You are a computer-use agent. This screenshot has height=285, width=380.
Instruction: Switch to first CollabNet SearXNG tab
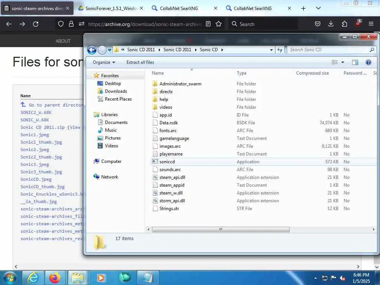[x=178, y=8]
